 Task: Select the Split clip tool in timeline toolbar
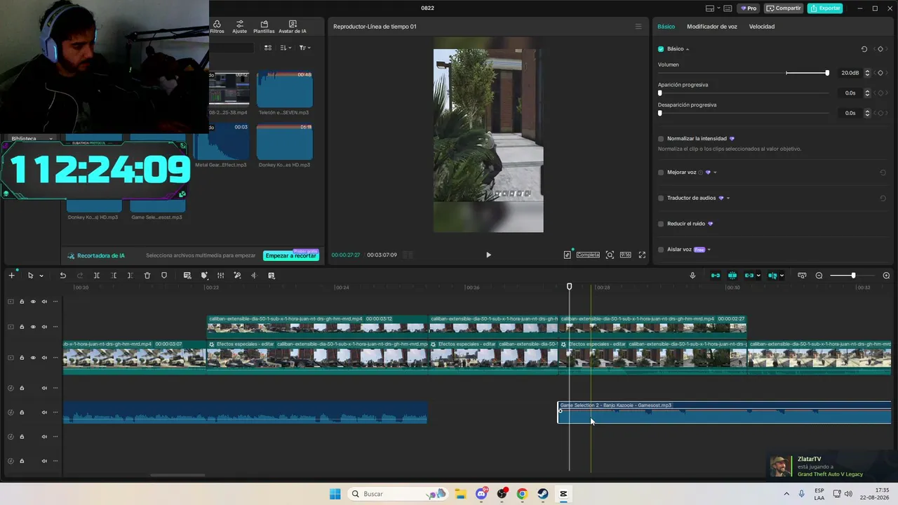97,276
